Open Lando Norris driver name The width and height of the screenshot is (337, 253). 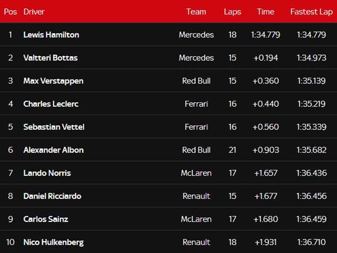[46, 173]
